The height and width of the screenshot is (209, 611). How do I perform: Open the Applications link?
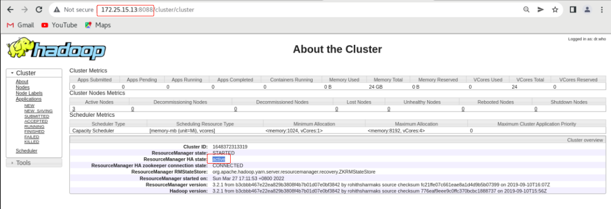pyautogui.click(x=29, y=99)
